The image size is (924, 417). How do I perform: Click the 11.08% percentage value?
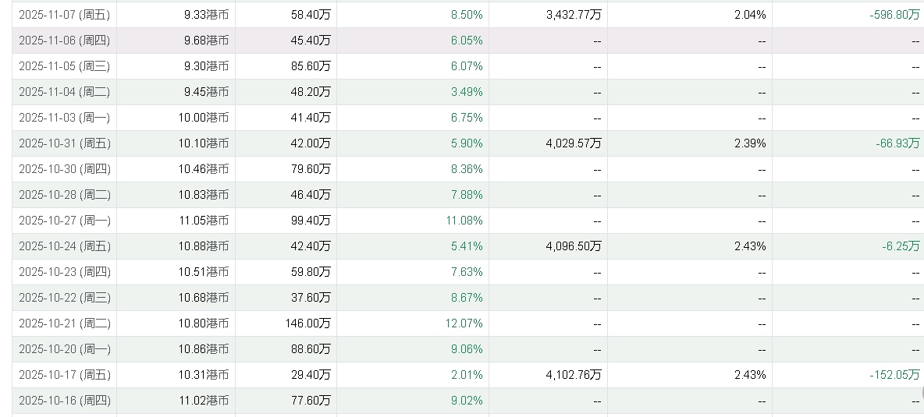click(x=464, y=221)
